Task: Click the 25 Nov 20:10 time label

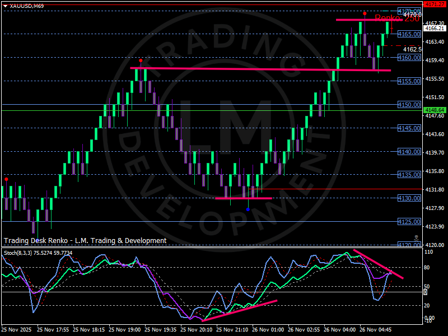Action: 197,330
